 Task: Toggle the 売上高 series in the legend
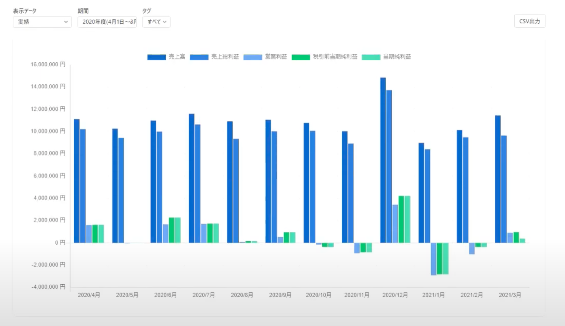pyautogui.click(x=156, y=57)
